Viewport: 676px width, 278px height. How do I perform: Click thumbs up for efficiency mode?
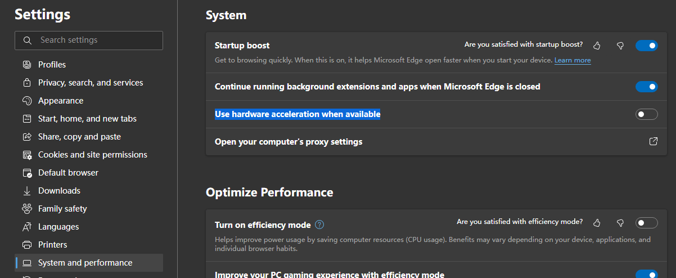[597, 223]
